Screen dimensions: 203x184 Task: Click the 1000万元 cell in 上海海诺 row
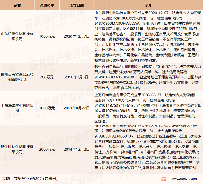(47, 108)
